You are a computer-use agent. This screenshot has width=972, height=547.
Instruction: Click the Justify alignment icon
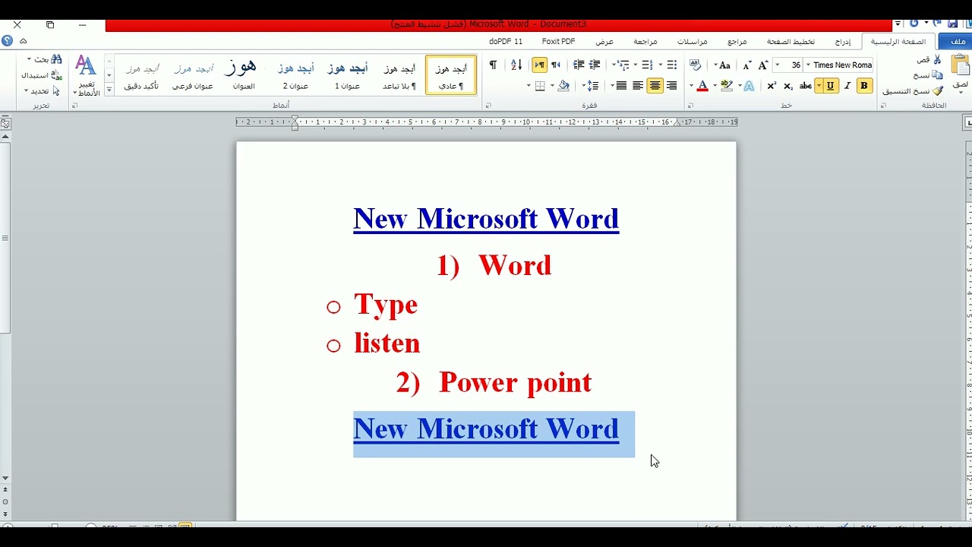(621, 86)
